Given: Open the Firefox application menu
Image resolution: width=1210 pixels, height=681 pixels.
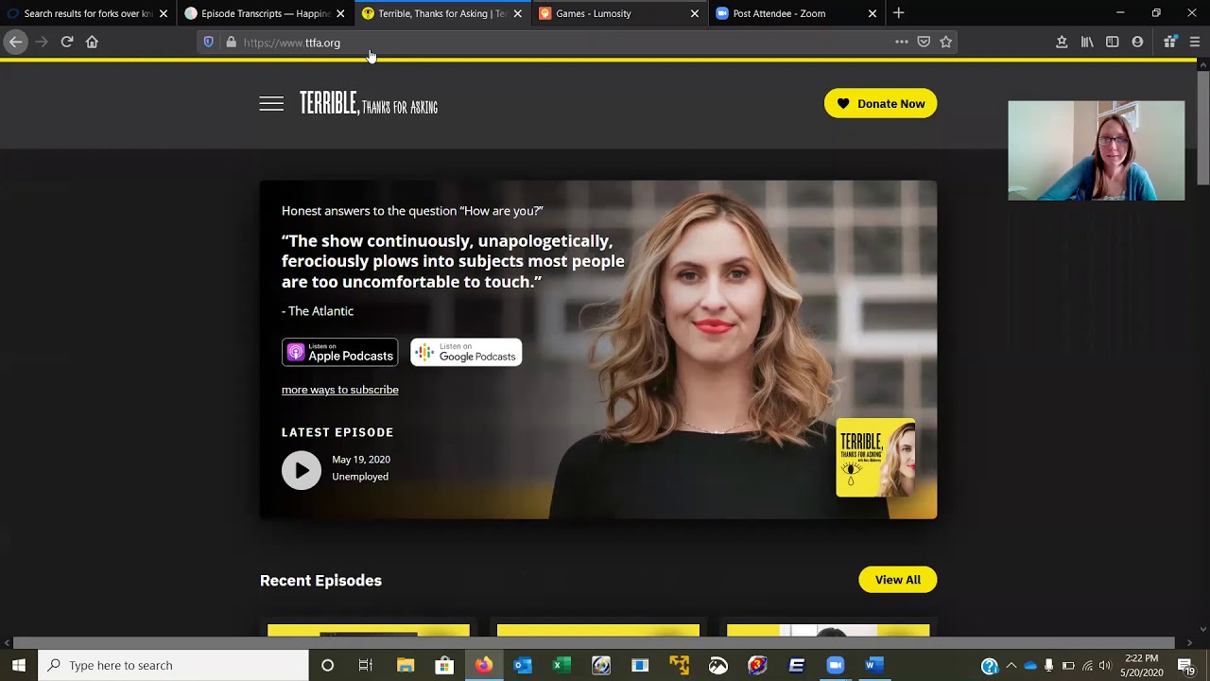Looking at the screenshot, I should (x=1195, y=42).
